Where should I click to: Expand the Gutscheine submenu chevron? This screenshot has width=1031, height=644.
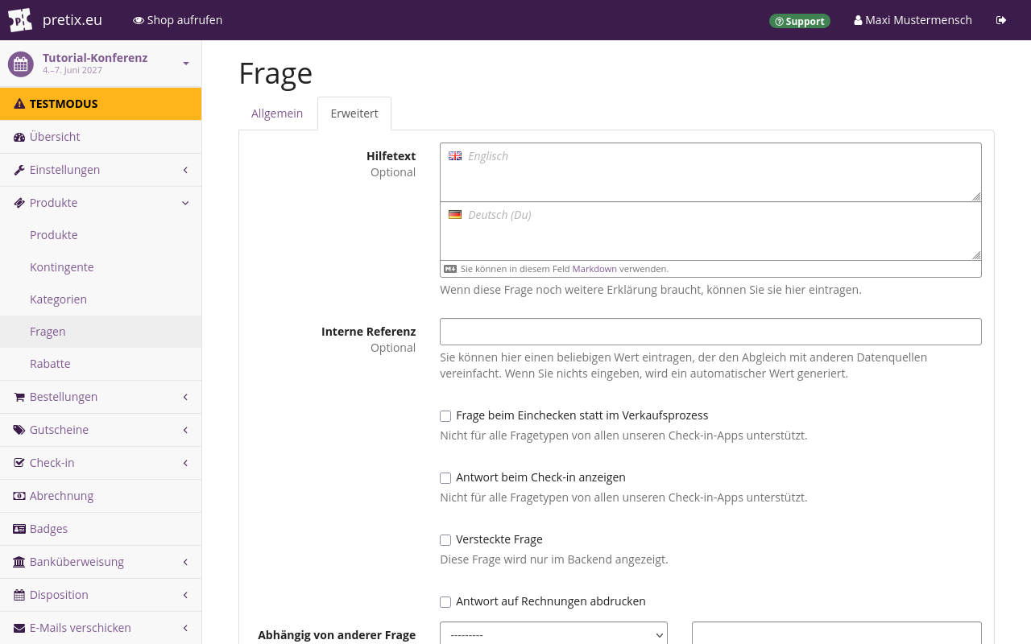185,430
